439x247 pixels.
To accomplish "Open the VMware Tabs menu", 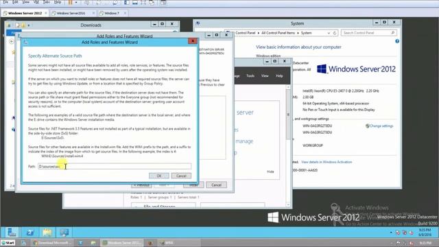I will coord(47,2).
